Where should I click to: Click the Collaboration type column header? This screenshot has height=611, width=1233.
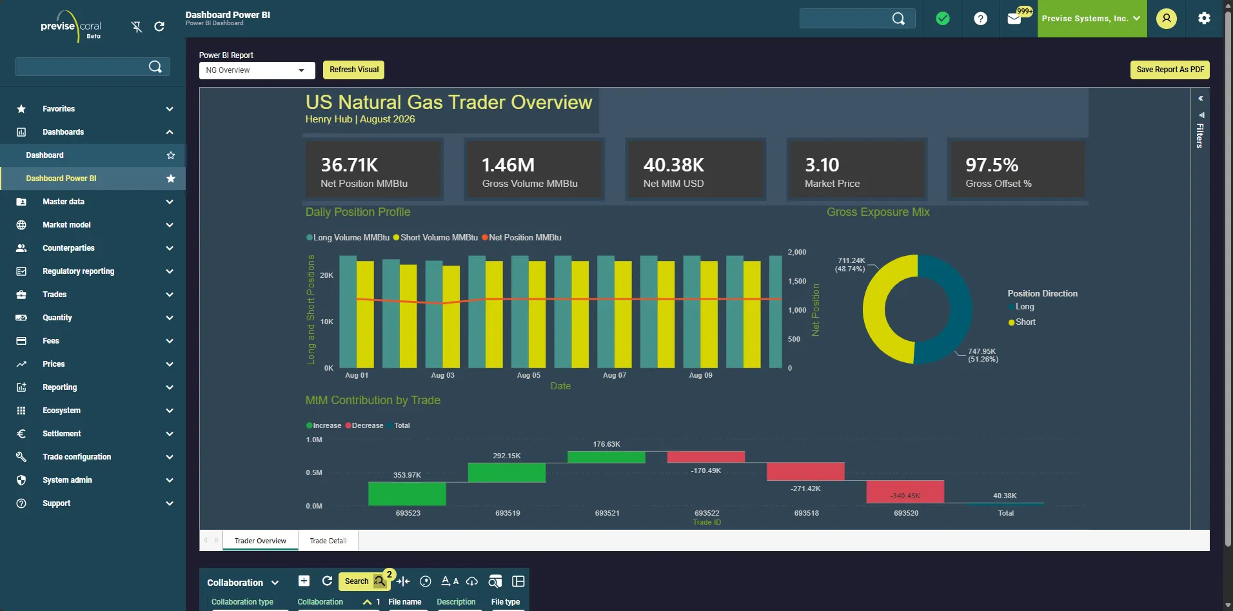pyautogui.click(x=242, y=602)
